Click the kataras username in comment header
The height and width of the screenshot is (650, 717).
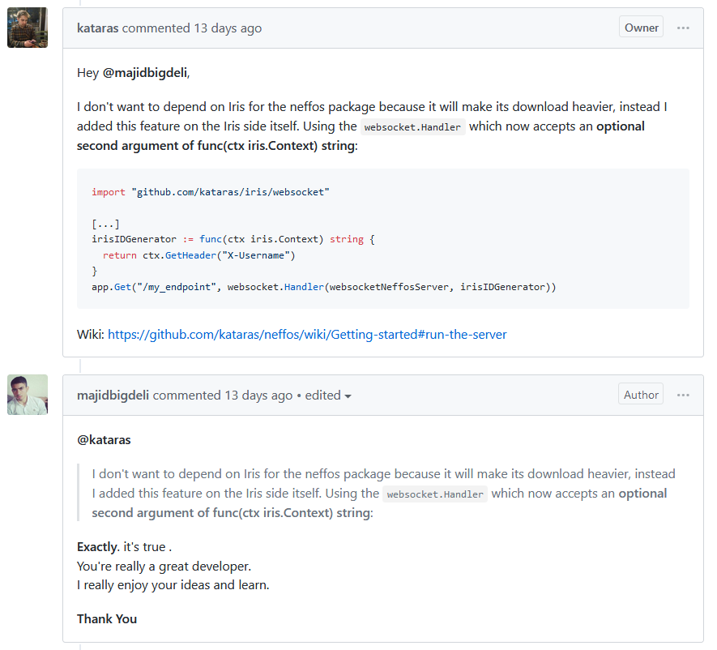pyautogui.click(x=97, y=28)
